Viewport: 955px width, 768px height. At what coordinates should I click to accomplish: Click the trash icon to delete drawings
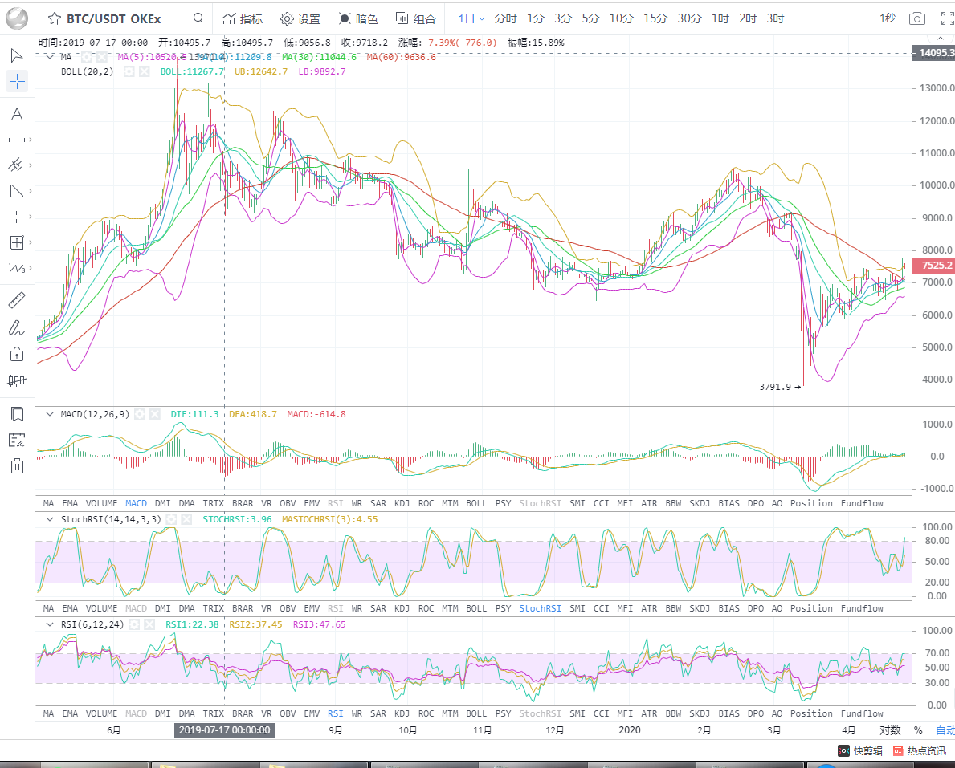click(17, 465)
